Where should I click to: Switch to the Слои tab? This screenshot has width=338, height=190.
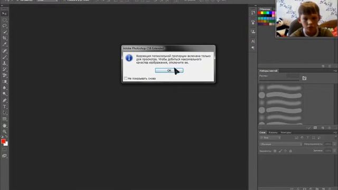[262, 132]
